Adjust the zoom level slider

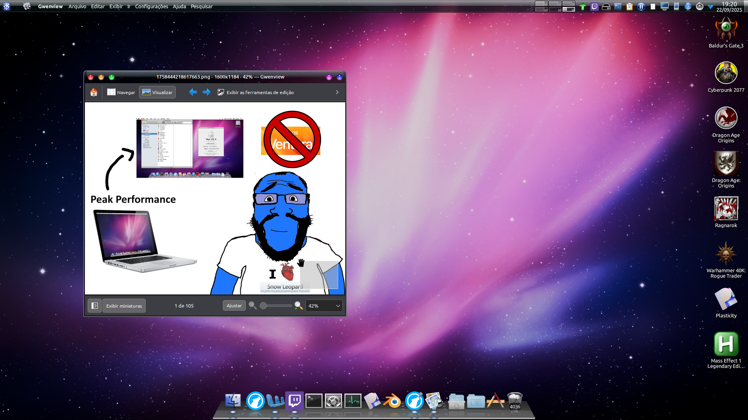click(276, 306)
